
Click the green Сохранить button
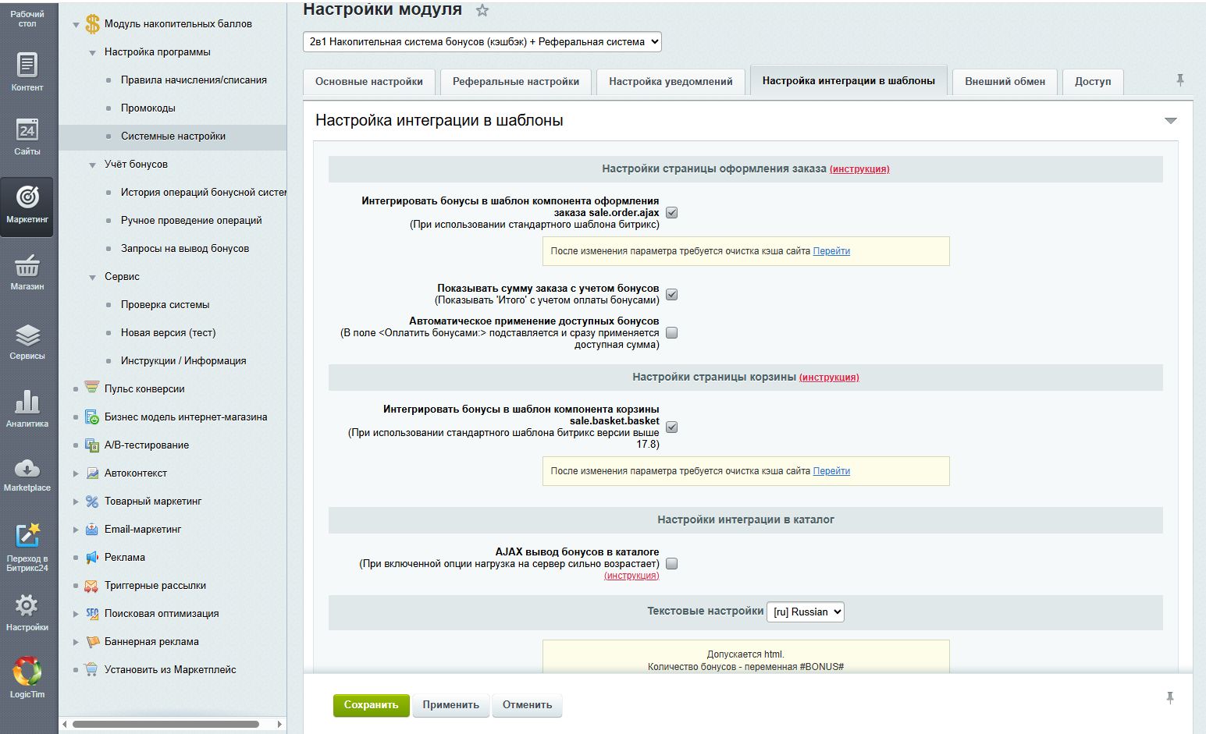[371, 705]
